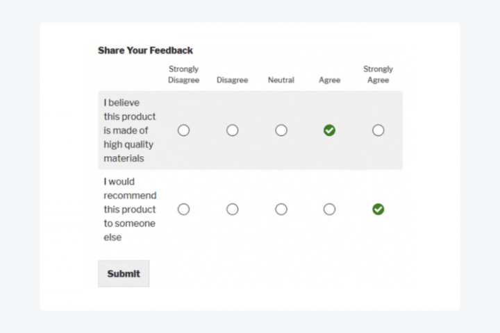Click the Agree column header

(x=329, y=80)
